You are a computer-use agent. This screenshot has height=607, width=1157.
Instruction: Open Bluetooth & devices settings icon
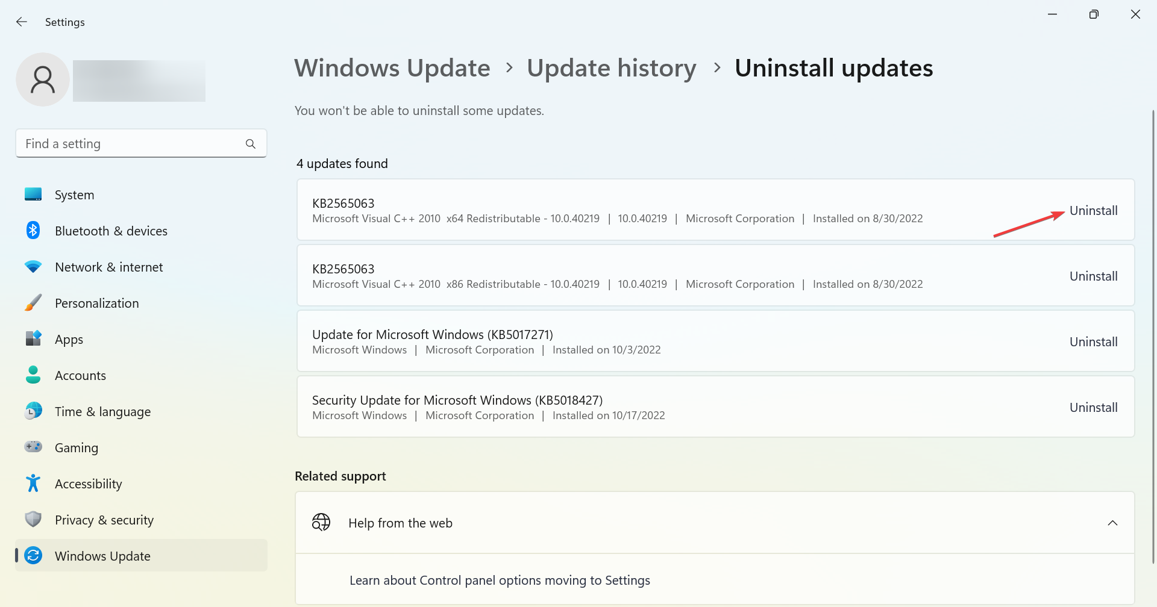(x=33, y=231)
